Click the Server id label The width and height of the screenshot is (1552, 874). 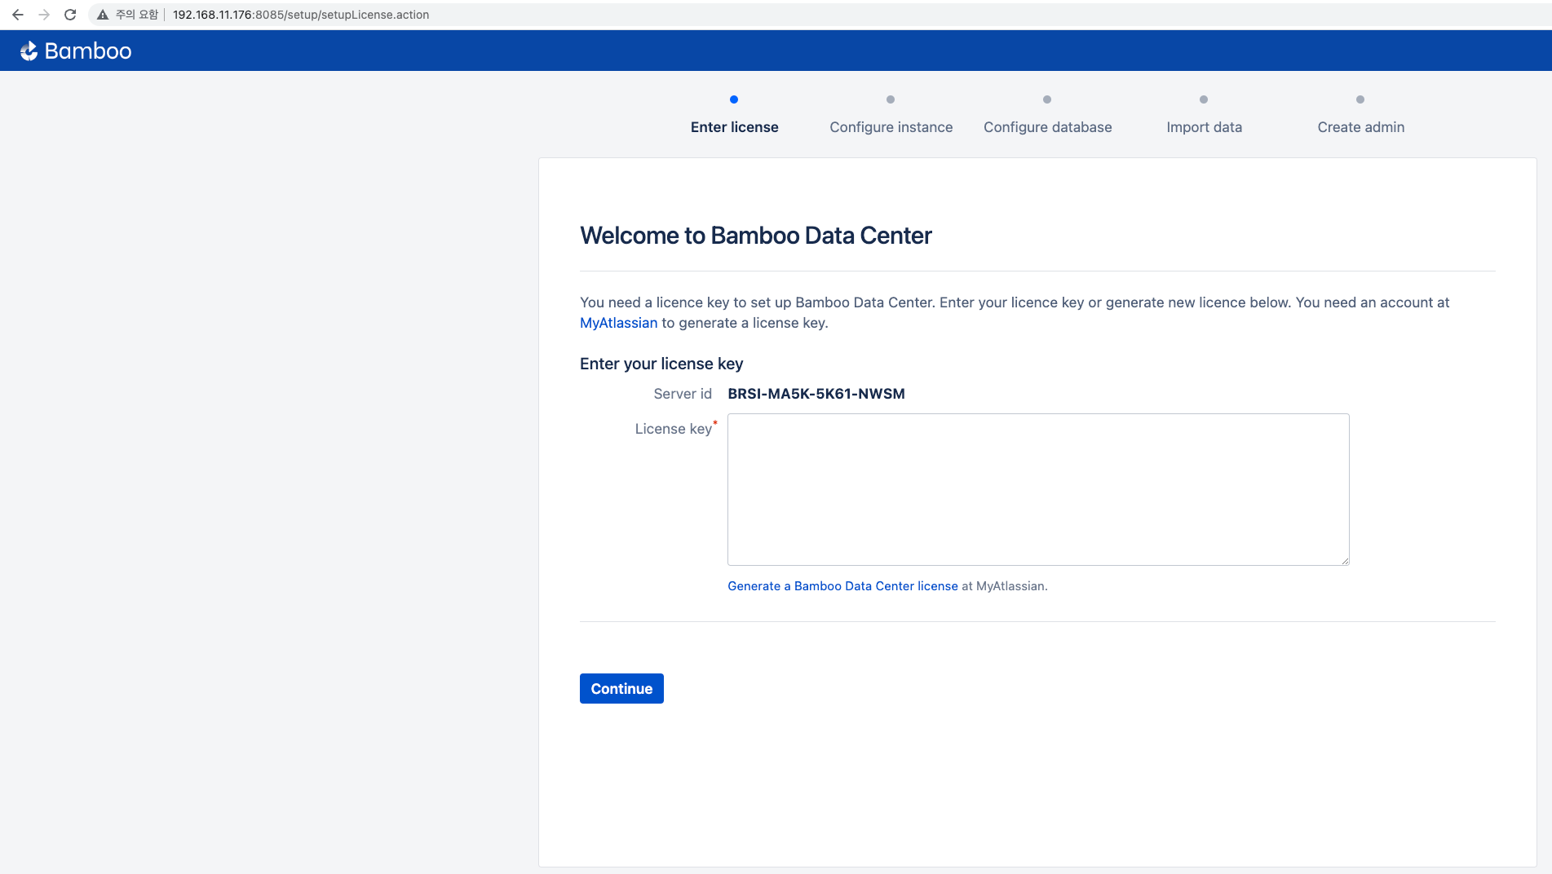click(683, 394)
